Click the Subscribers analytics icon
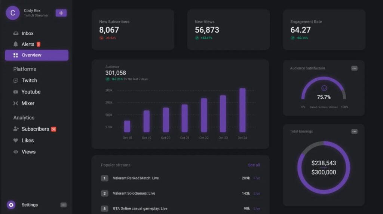383x214 pixels. pyautogui.click(x=16, y=129)
